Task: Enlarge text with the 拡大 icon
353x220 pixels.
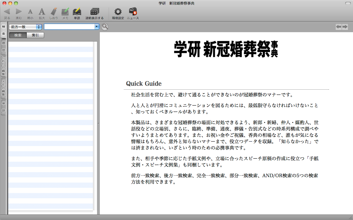Action: 42,12
